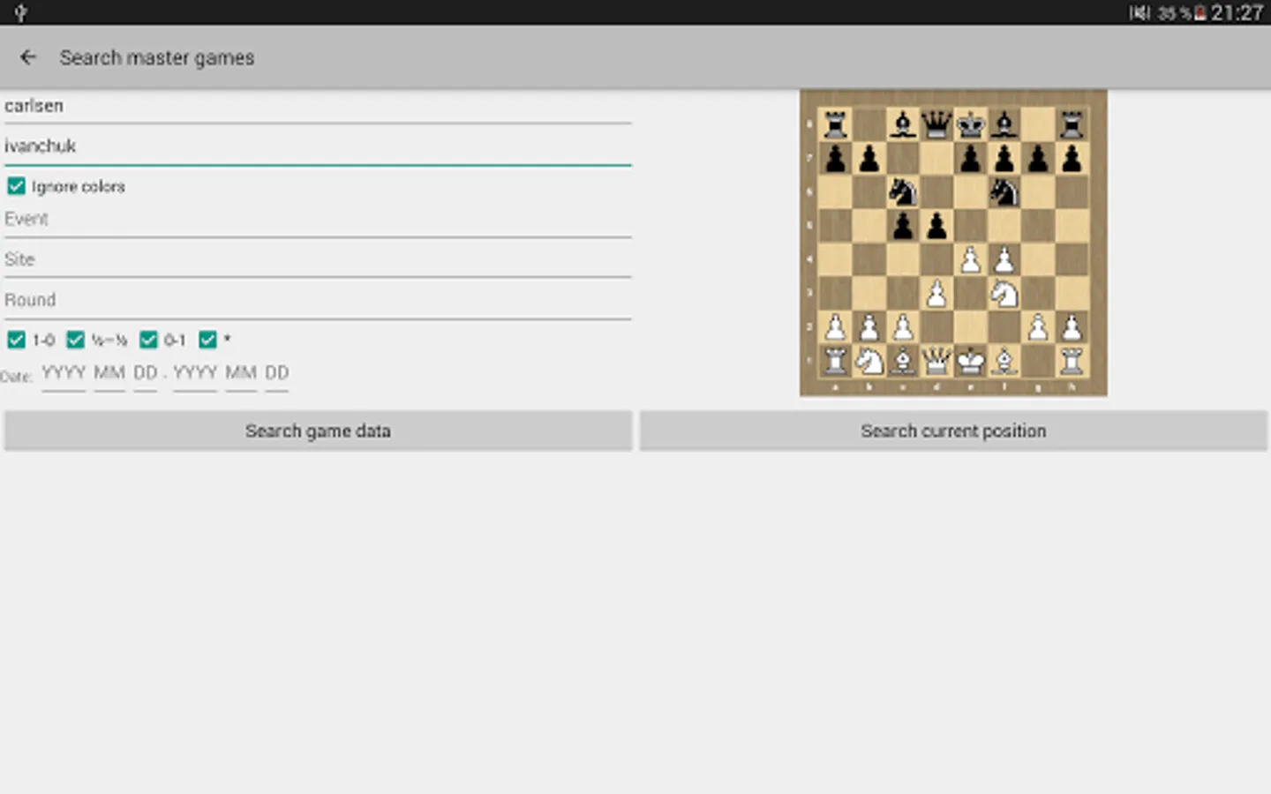Tap the black knight on f6

coord(1004,192)
